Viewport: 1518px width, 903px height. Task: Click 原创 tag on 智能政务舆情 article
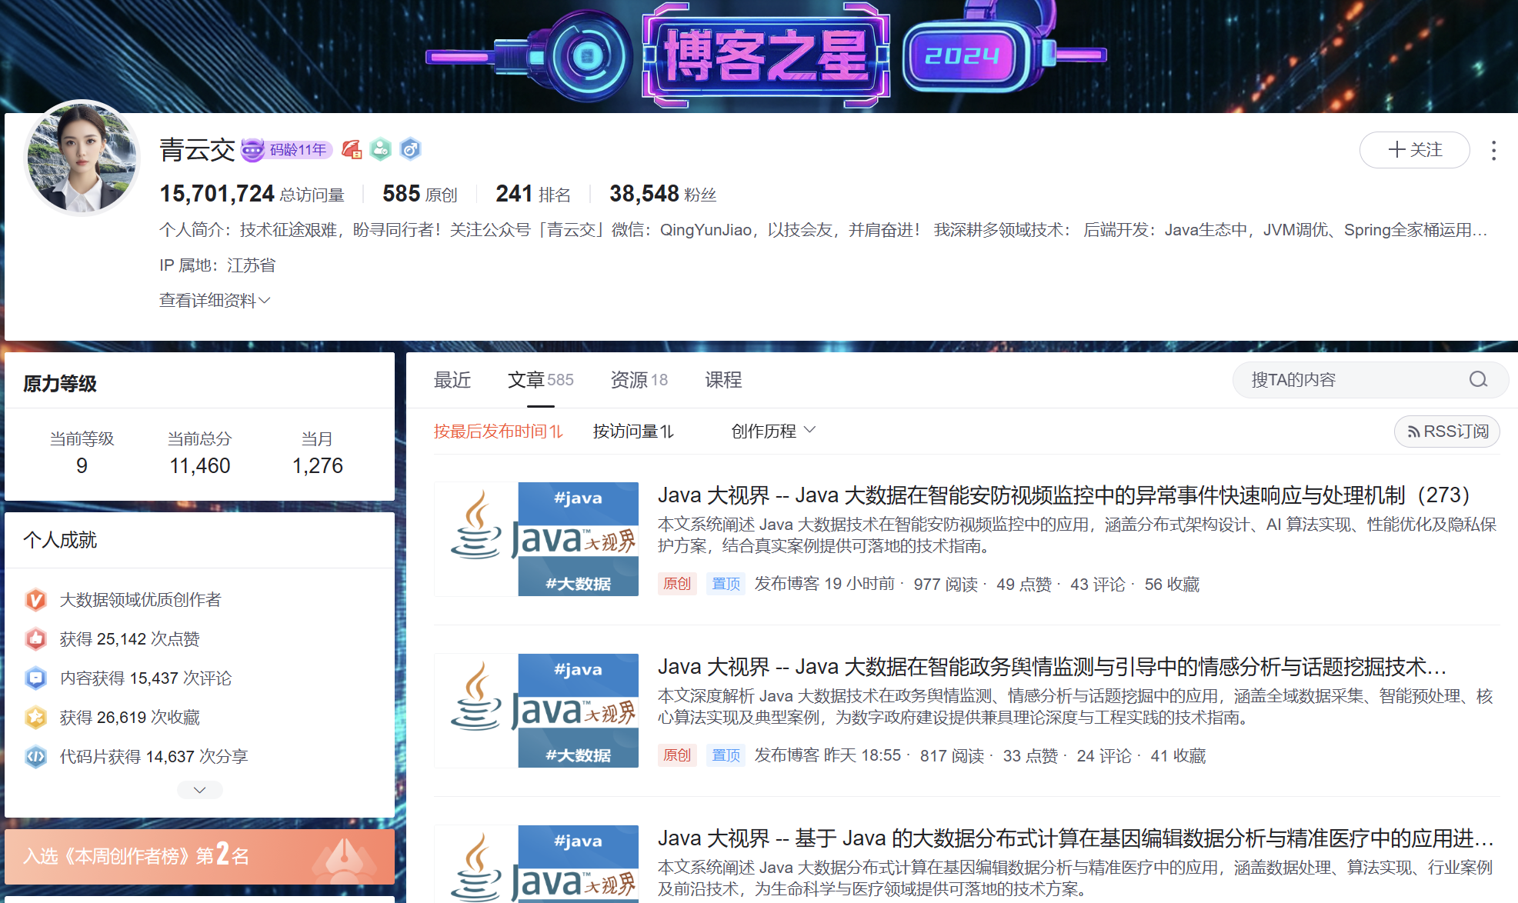(677, 755)
